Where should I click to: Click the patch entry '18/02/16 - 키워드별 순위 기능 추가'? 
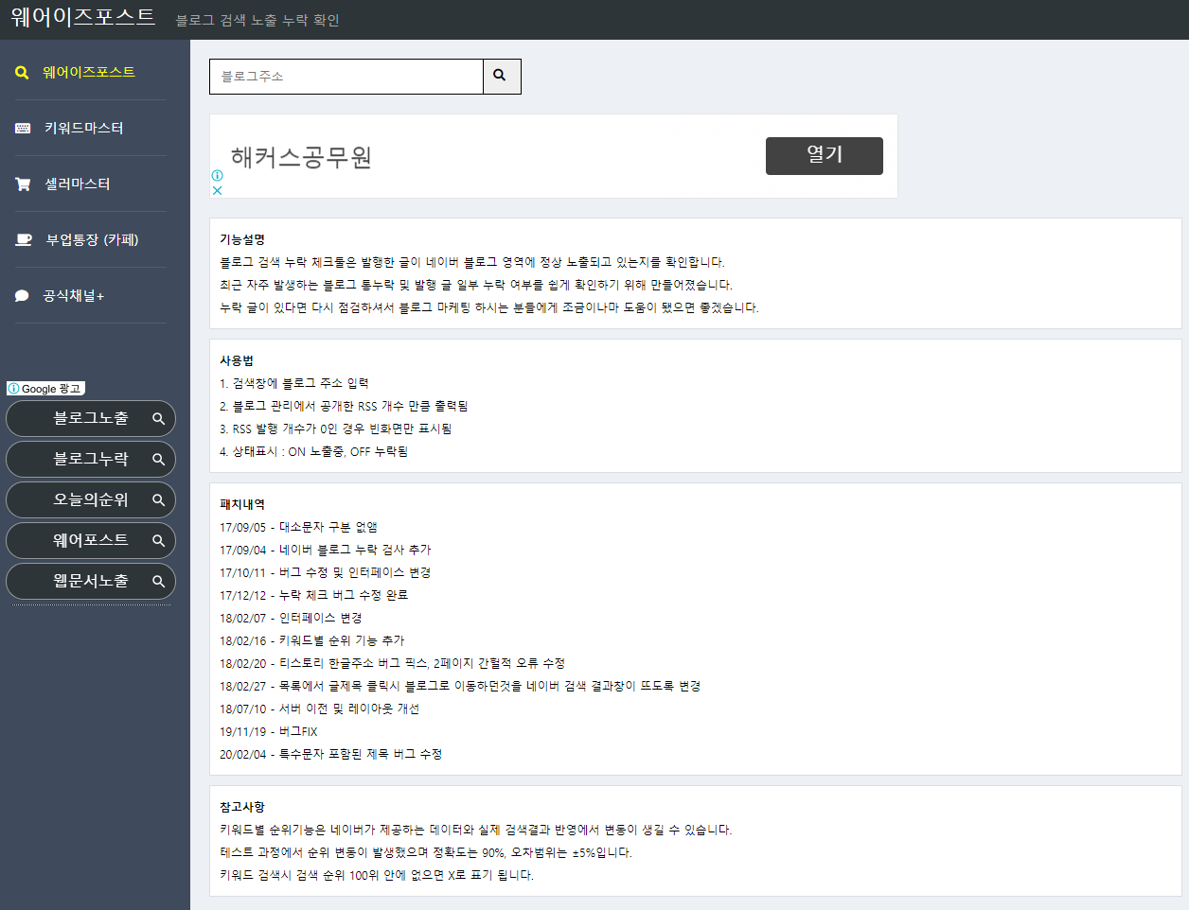point(312,640)
